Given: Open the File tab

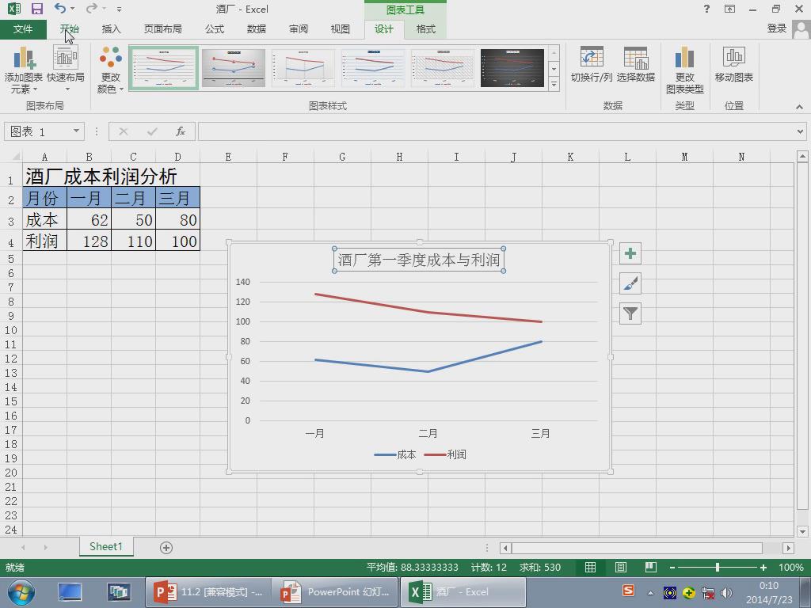Looking at the screenshot, I should tap(23, 29).
